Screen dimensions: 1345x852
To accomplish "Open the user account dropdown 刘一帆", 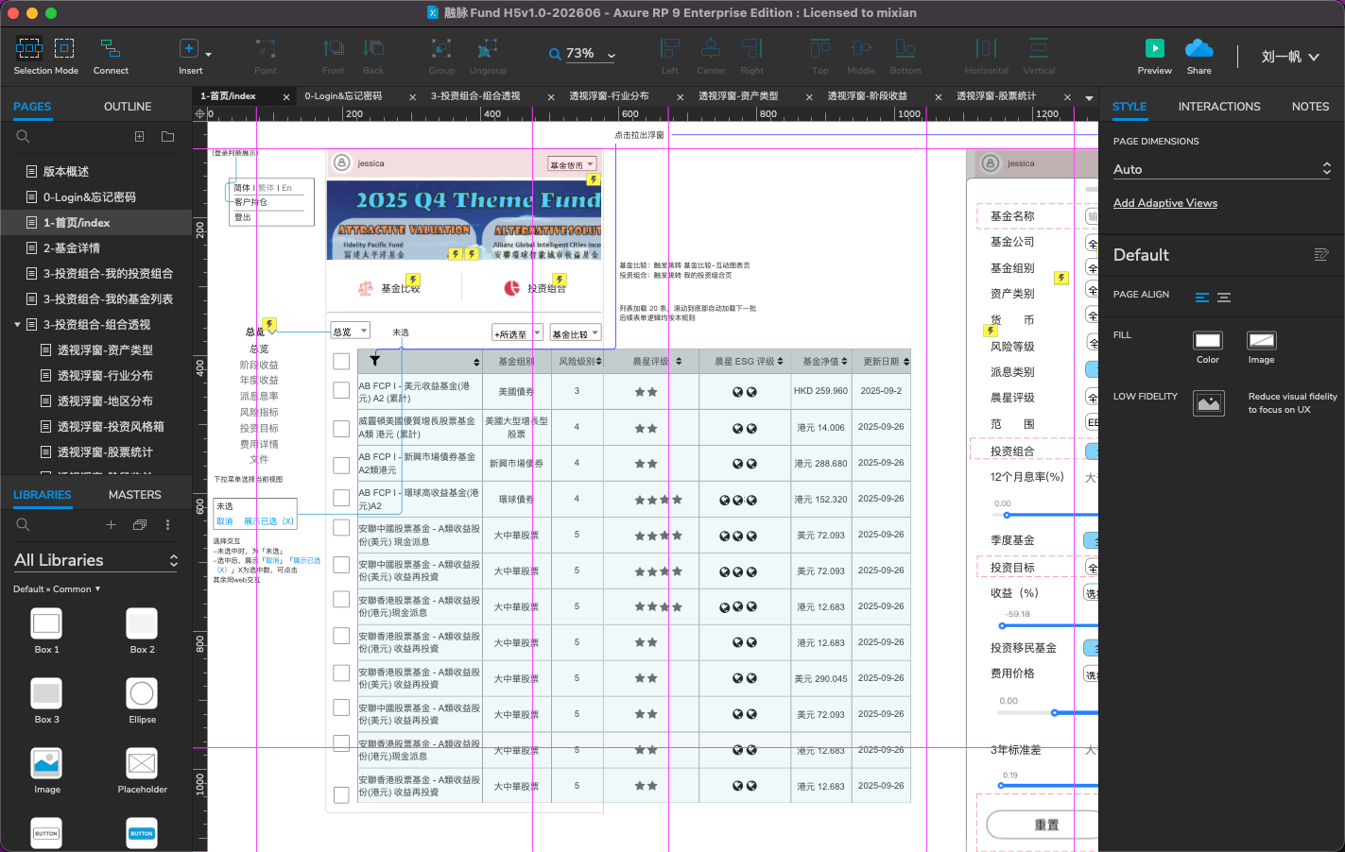I will 1289,57.
